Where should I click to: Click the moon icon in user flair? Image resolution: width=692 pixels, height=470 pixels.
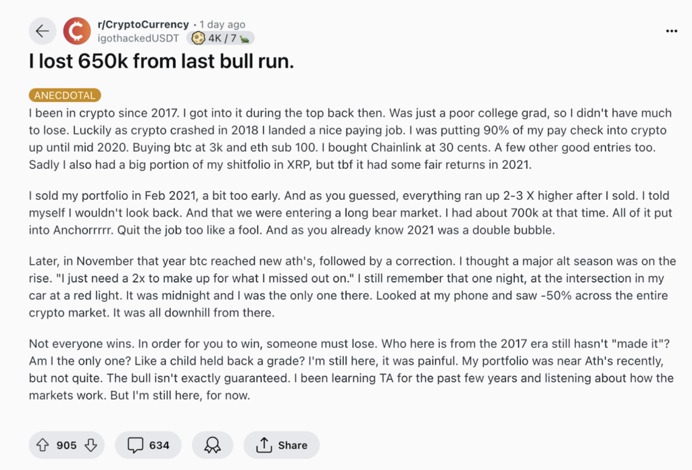coord(199,38)
